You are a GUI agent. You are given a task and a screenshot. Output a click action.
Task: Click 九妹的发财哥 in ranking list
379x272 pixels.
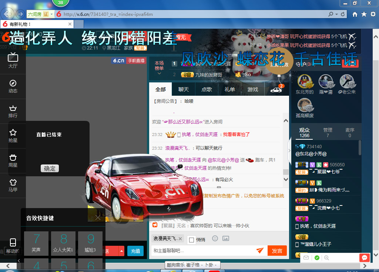click(x=209, y=75)
